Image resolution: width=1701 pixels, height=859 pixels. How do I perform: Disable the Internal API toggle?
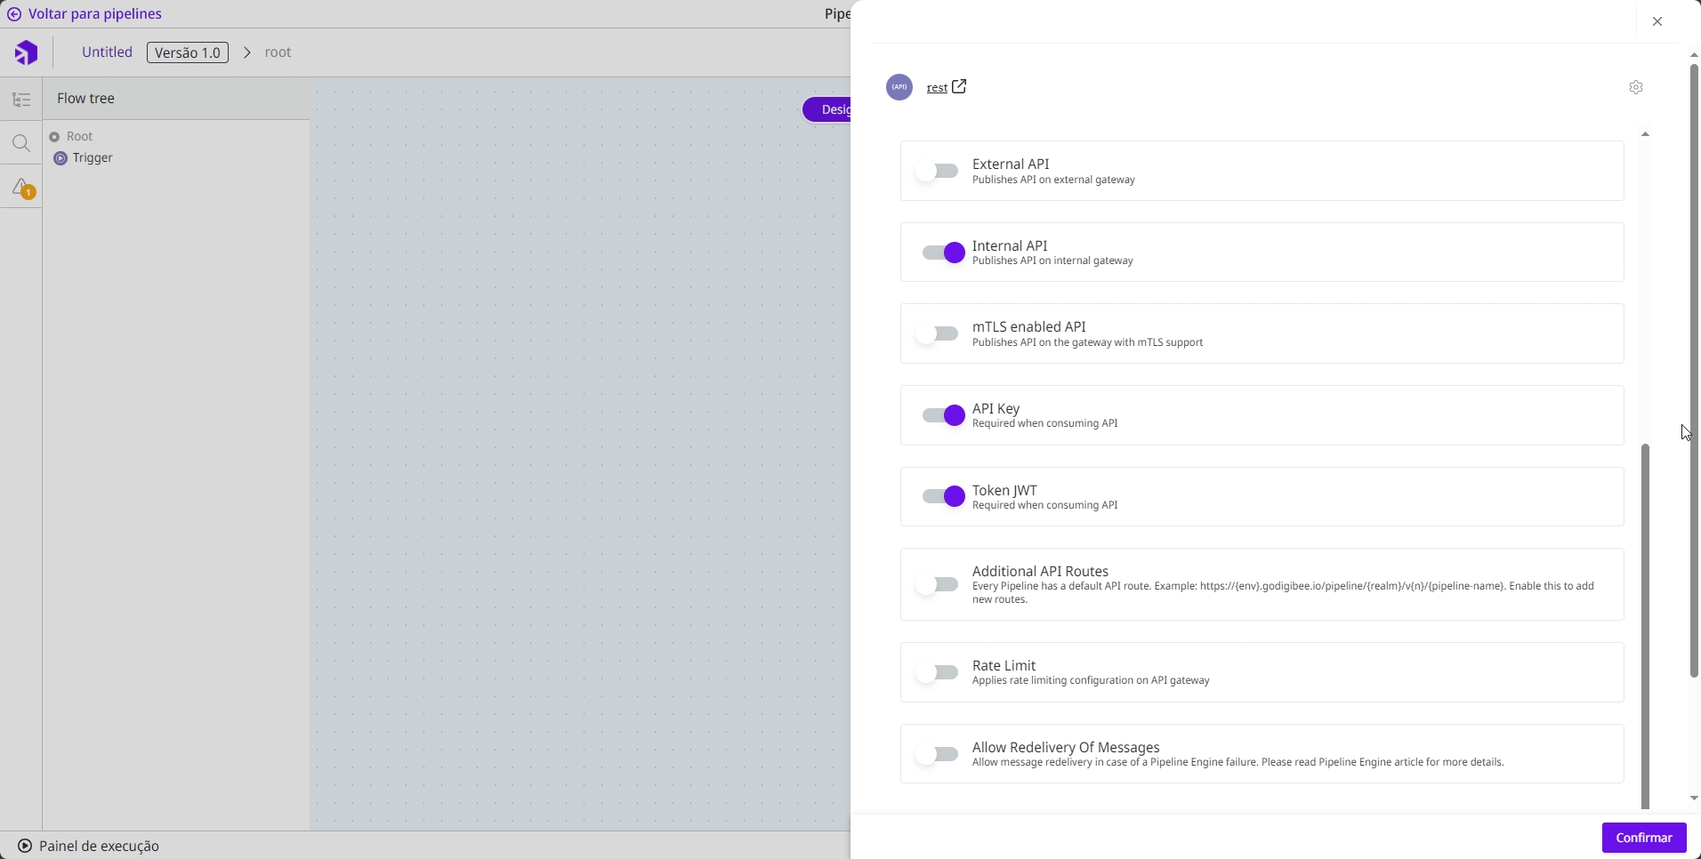943,253
